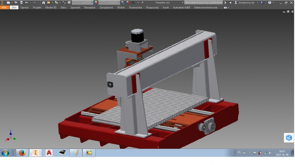Viewport: 295px width, 165px height.
Task: Open the Paint taskbar icon
Action: (76, 153)
